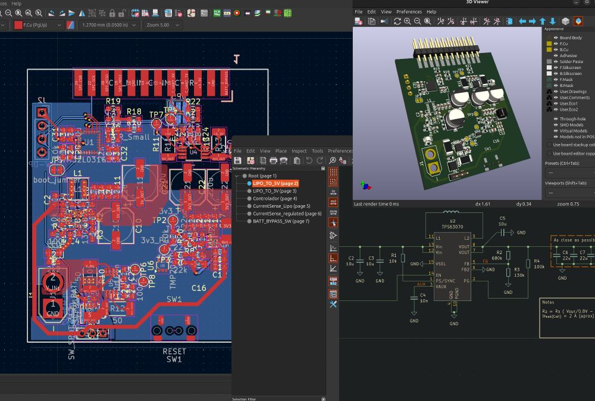Toggle F.Silkscreen visibility eye

pyautogui.click(x=556, y=68)
